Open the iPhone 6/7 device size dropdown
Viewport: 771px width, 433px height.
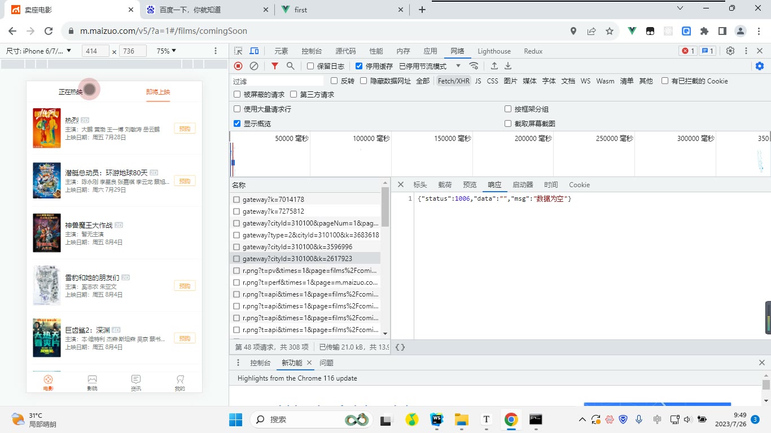pos(39,51)
